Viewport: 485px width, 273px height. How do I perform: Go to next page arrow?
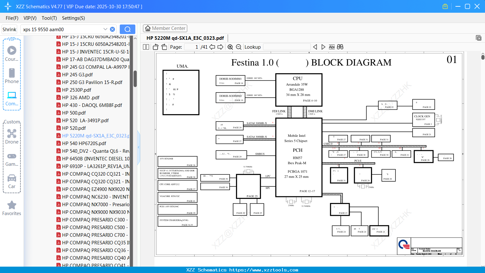(220, 47)
